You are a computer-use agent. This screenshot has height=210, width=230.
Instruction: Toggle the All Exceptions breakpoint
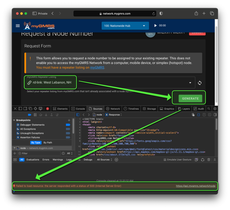click(68, 129)
